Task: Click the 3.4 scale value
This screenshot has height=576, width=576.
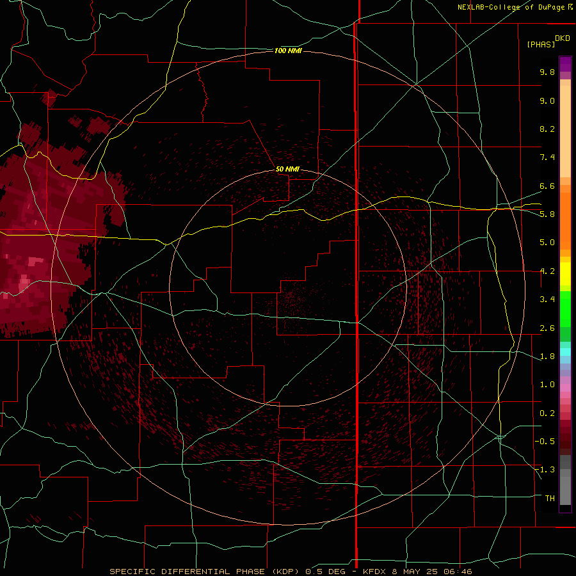Action: [547, 300]
